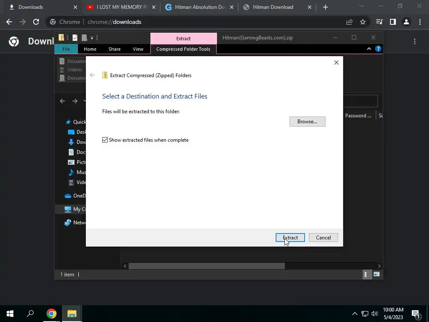The width and height of the screenshot is (429, 322).
Task: Click the dialog's back arrow
Action: point(92,75)
